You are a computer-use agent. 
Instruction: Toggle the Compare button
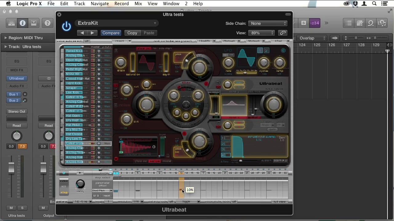(111, 33)
